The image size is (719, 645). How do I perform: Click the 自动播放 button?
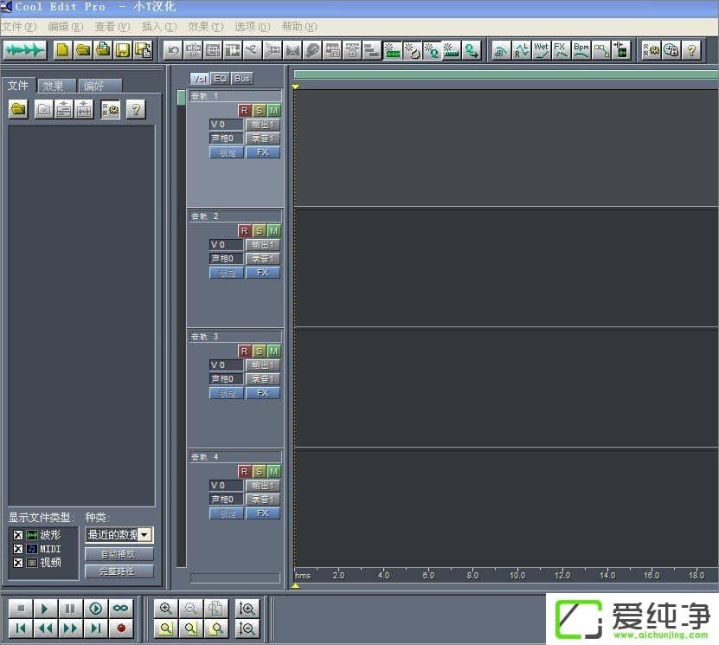click(x=119, y=554)
